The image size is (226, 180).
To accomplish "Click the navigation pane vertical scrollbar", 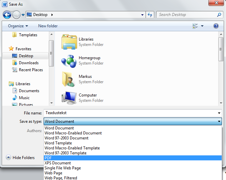I will pyautogui.click(x=51, y=53).
